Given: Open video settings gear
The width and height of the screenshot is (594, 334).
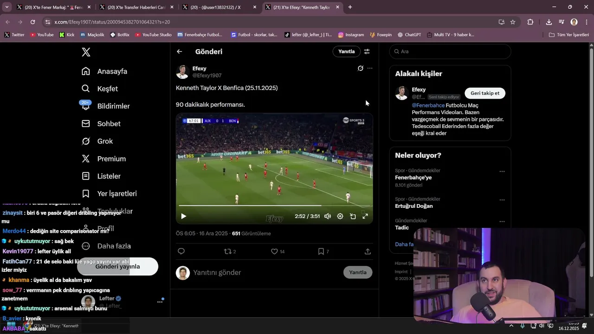Looking at the screenshot, I should point(340,216).
